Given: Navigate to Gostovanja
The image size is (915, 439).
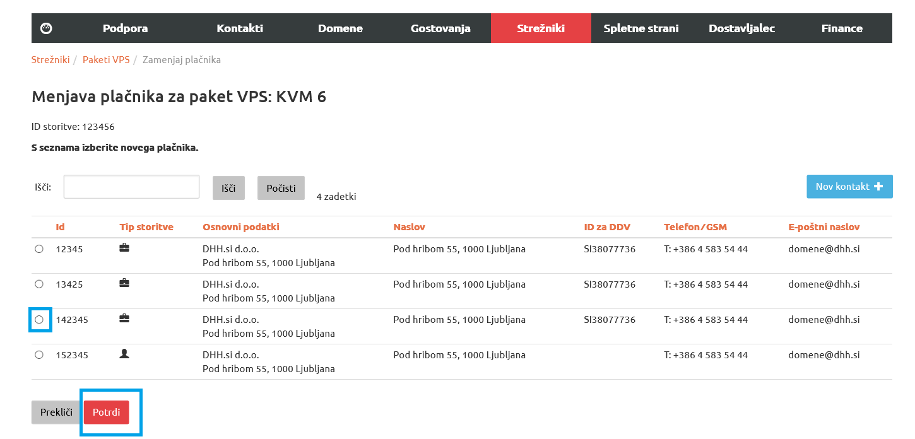Looking at the screenshot, I should pos(440,28).
